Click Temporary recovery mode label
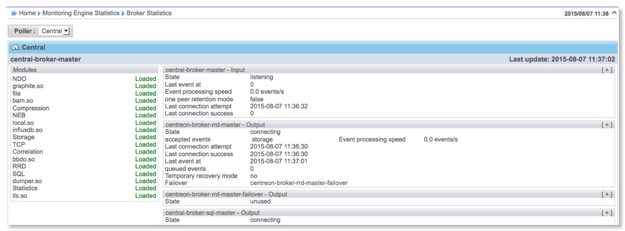This screenshot has width=625, height=231. pyautogui.click(x=201, y=176)
